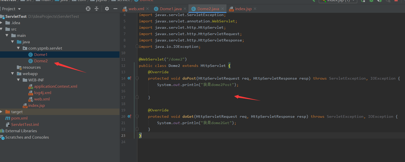The image size is (405, 162).
Task: Click the "我是dome2Get" string literal
Action: [x=216, y=123]
